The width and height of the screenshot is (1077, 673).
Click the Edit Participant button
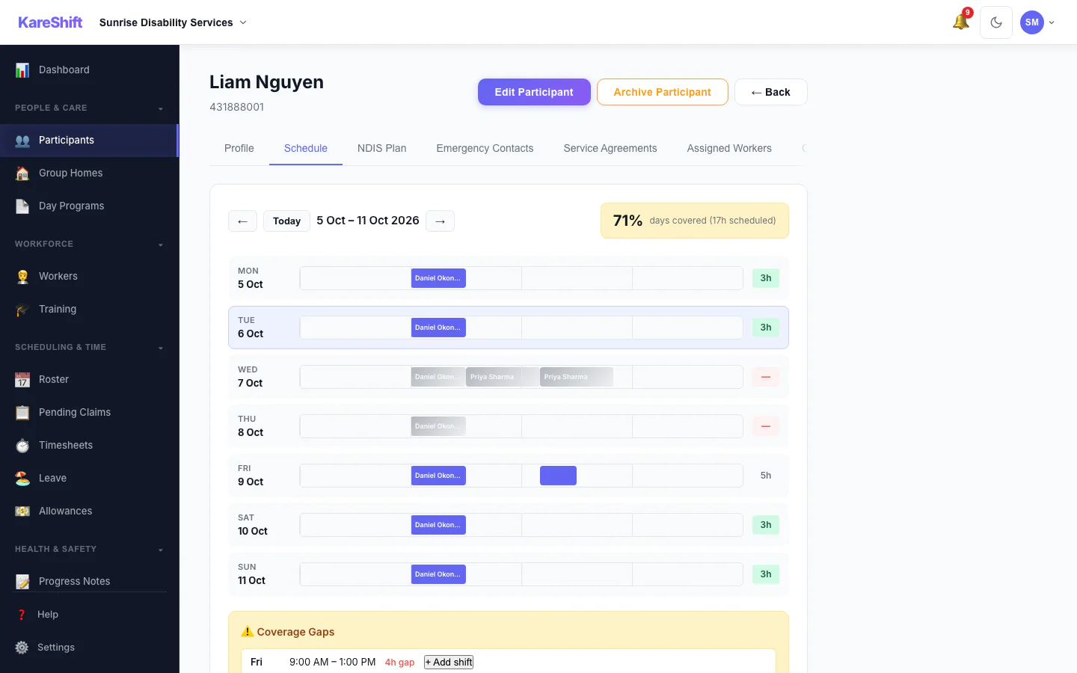point(534,92)
